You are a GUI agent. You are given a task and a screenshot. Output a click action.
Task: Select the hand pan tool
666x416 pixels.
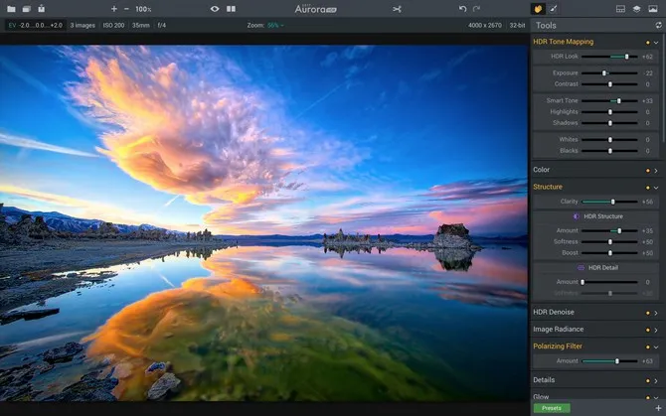[x=538, y=9]
